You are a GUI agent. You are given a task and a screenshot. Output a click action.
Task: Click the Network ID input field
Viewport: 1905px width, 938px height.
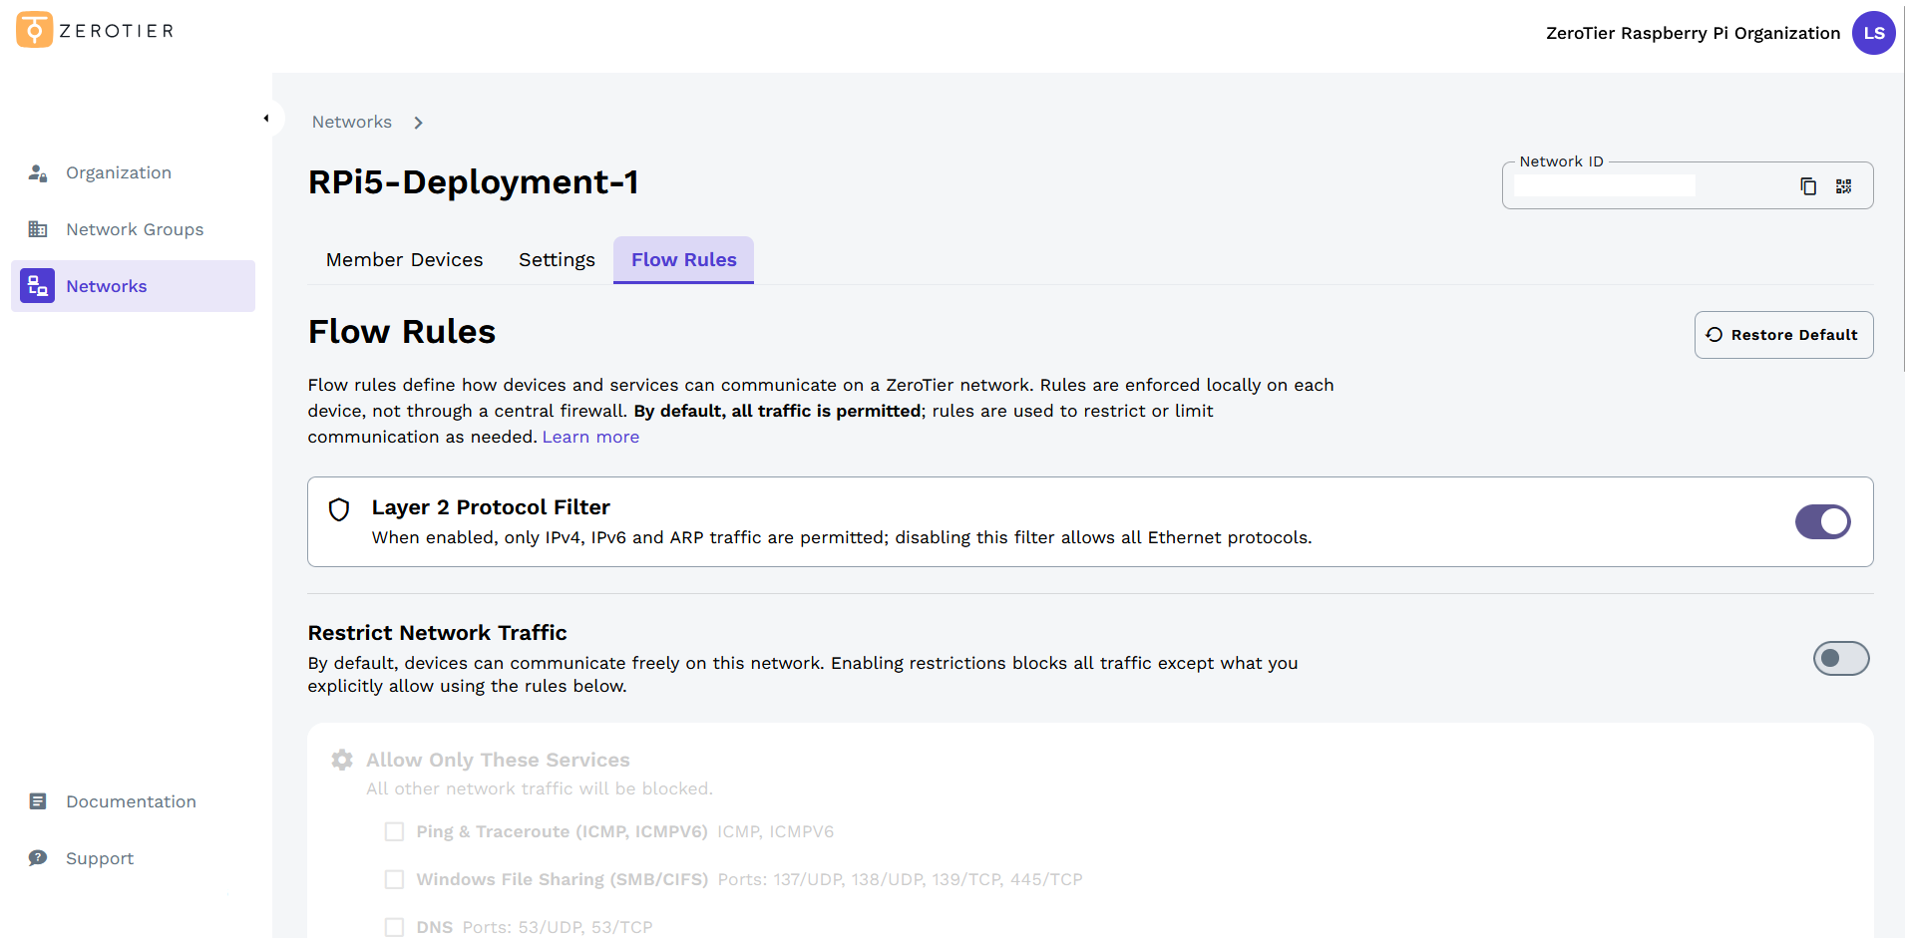[1604, 184]
